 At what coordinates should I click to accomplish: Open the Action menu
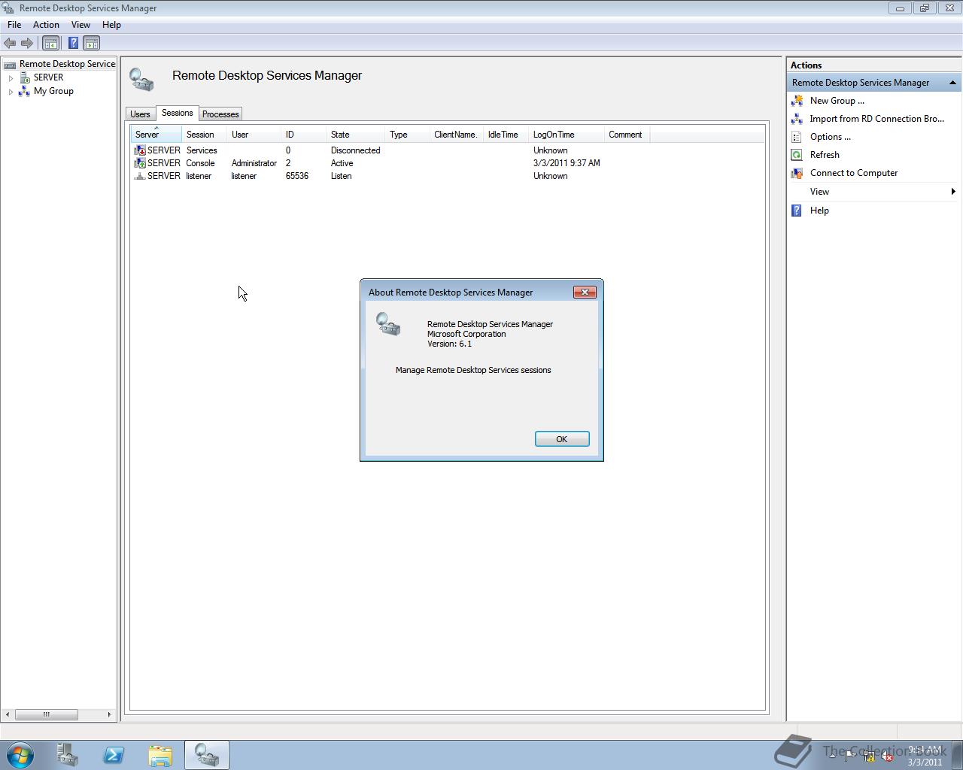(46, 25)
